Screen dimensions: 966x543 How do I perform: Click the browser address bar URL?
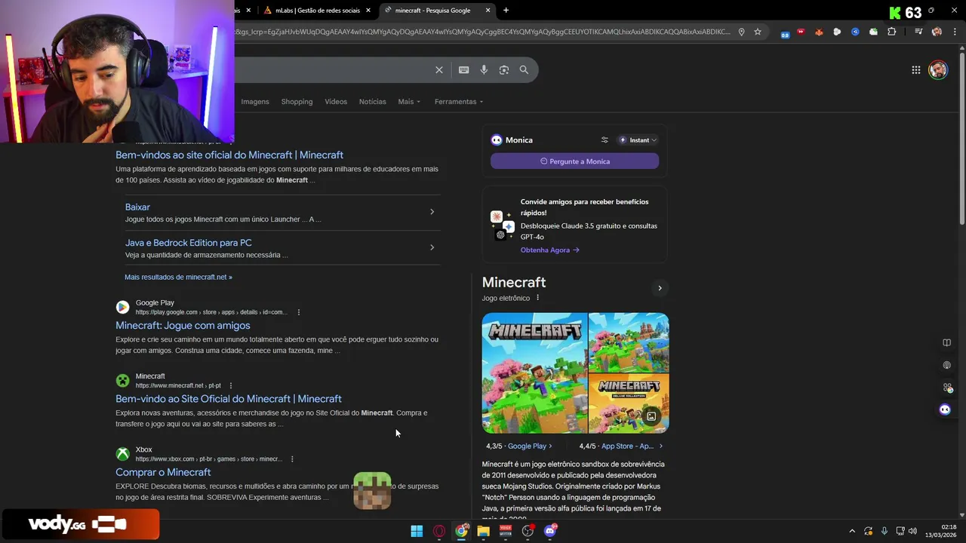[x=483, y=32]
